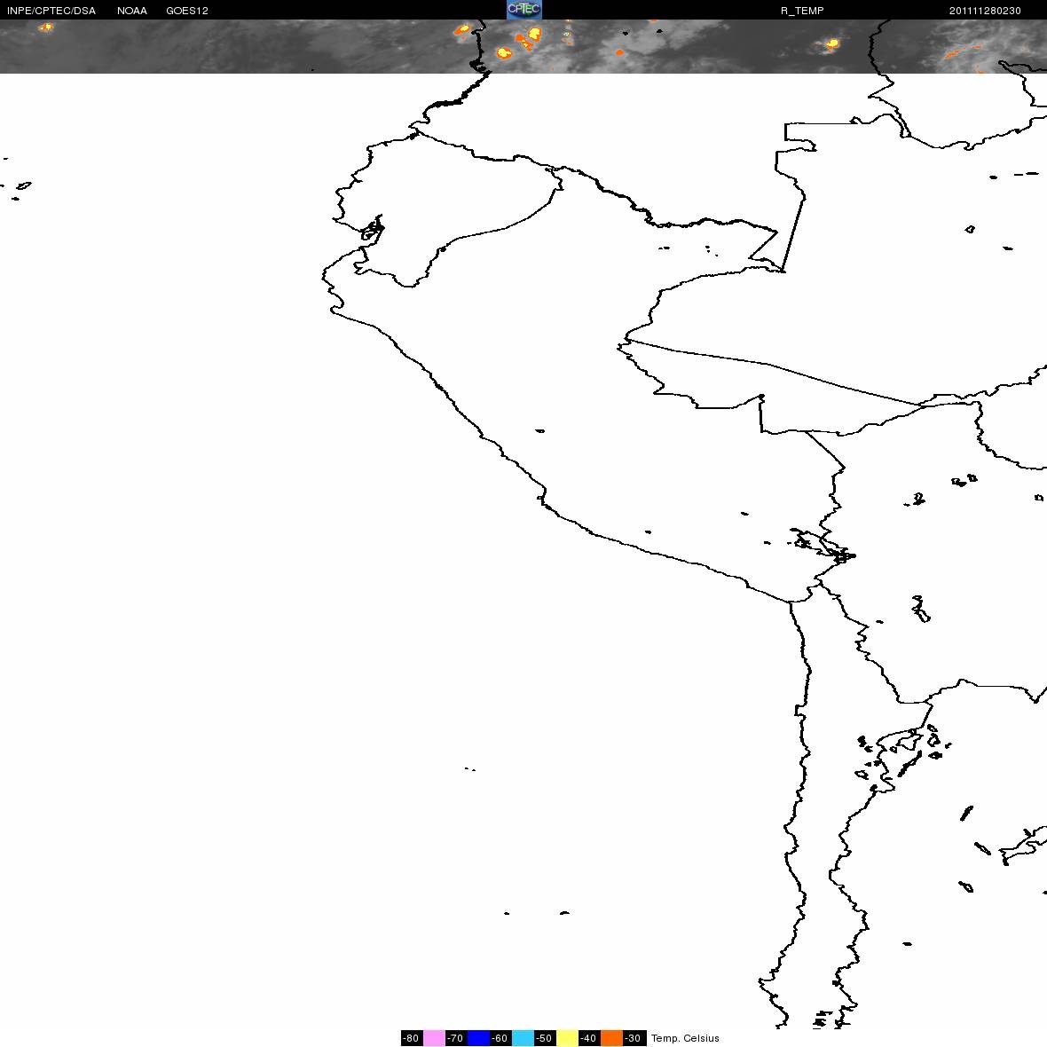Click the 201111280230 timestamp
This screenshot has height=1047, width=1047.
tap(985, 11)
